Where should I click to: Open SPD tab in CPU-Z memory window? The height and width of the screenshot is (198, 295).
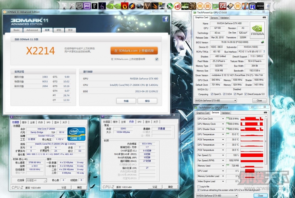coord(139,122)
